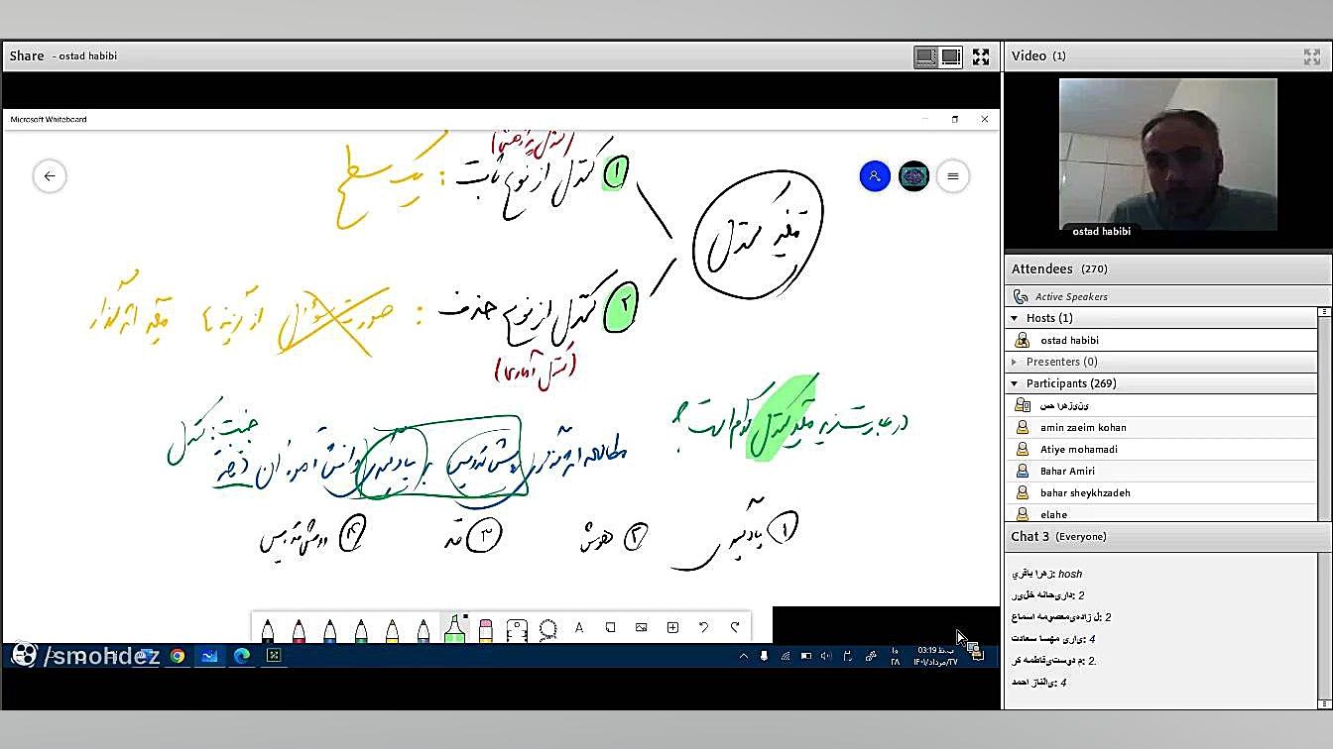
Task: Go back with the Whiteboard back arrow
Action: point(50,176)
